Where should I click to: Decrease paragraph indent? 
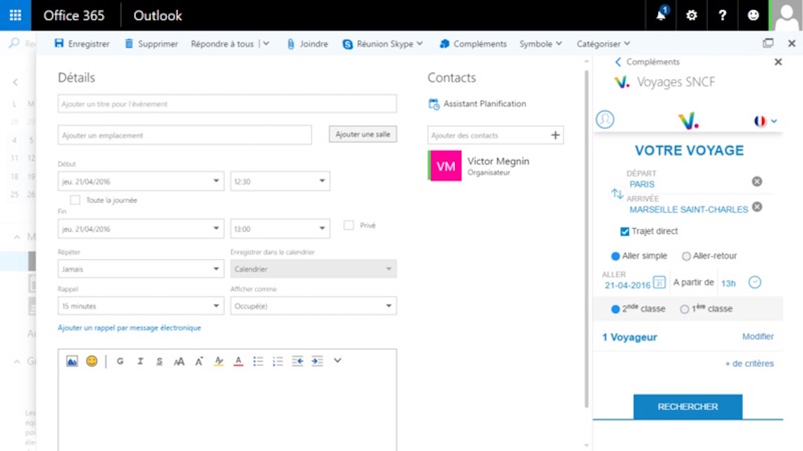pyautogui.click(x=297, y=362)
